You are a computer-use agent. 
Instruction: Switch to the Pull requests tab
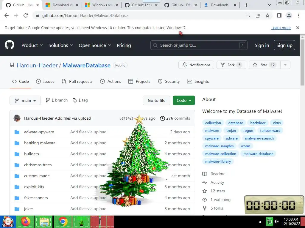coord(77,81)
